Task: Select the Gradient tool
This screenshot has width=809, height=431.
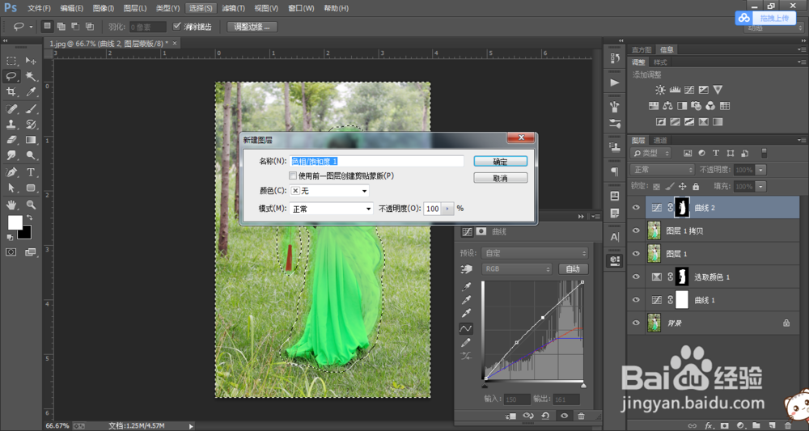Action: coord(31,140)
